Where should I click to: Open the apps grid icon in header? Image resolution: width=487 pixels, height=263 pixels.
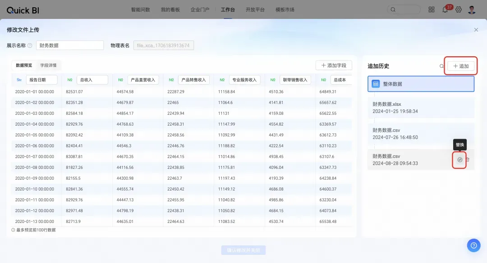point(432,9)
